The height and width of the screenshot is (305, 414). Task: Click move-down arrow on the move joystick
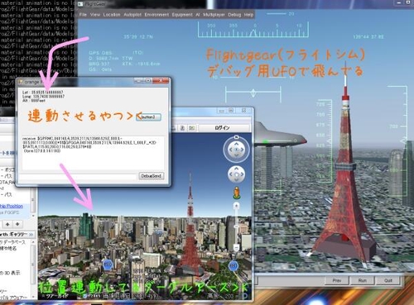[x=236, y=180]
